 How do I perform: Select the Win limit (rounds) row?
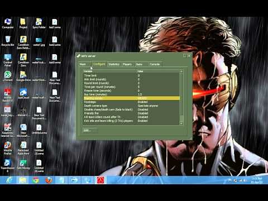click(131, 79)
